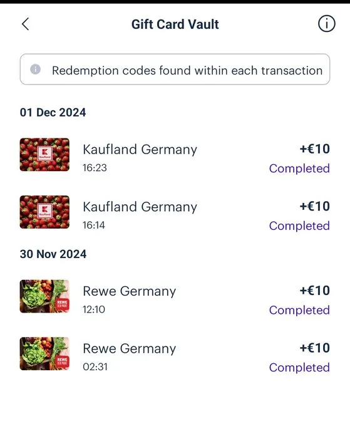Click Completed status for the 12:10 Rewe card

299,310
